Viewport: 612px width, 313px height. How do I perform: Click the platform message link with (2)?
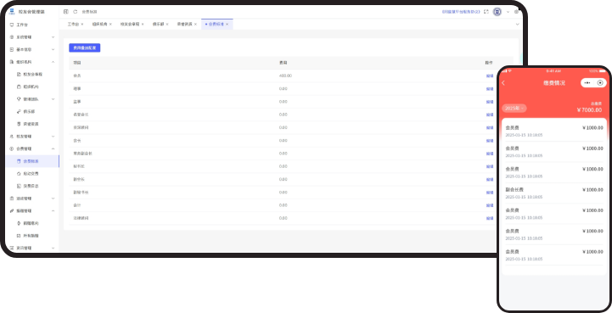[x=461, y=12]
